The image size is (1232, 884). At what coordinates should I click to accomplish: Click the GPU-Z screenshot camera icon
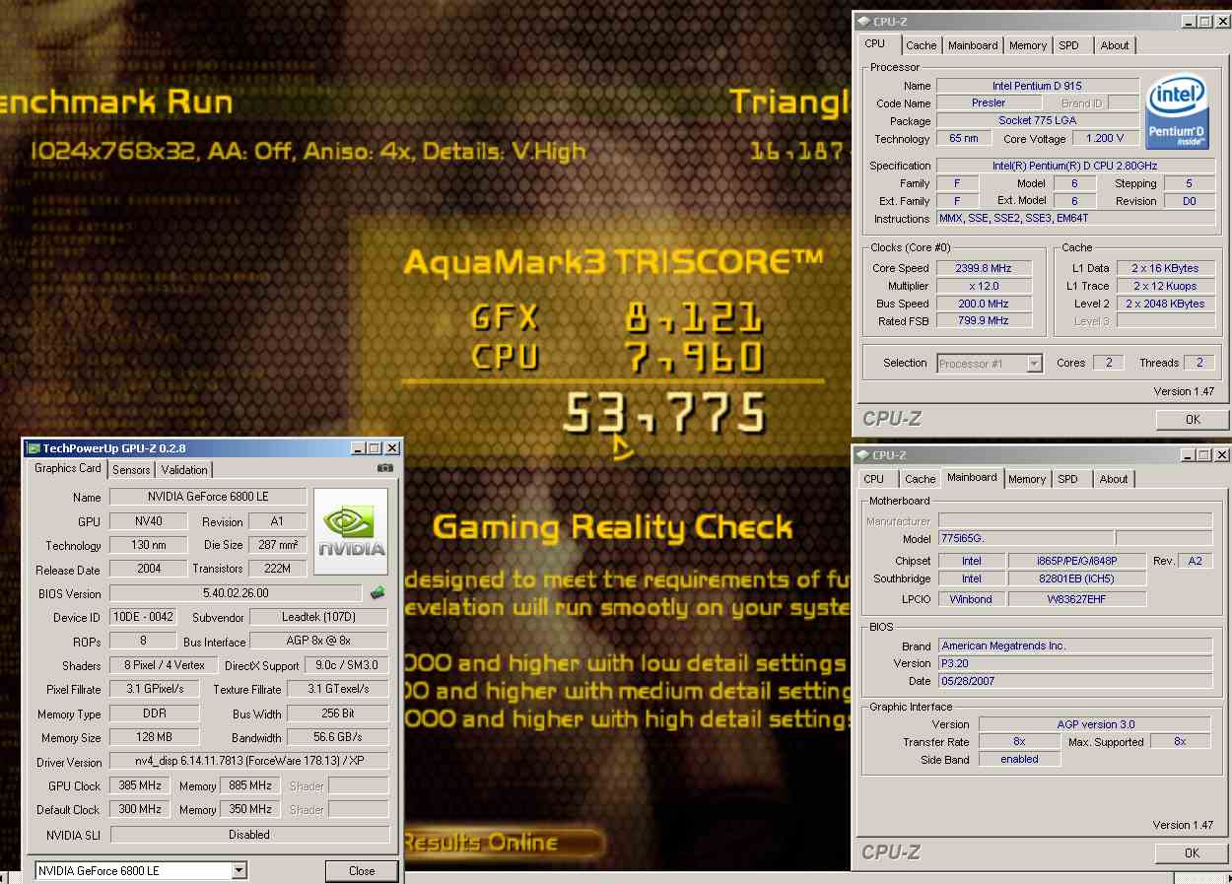[384, 469]
